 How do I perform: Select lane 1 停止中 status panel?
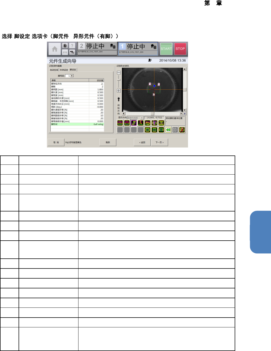[138, 49]
